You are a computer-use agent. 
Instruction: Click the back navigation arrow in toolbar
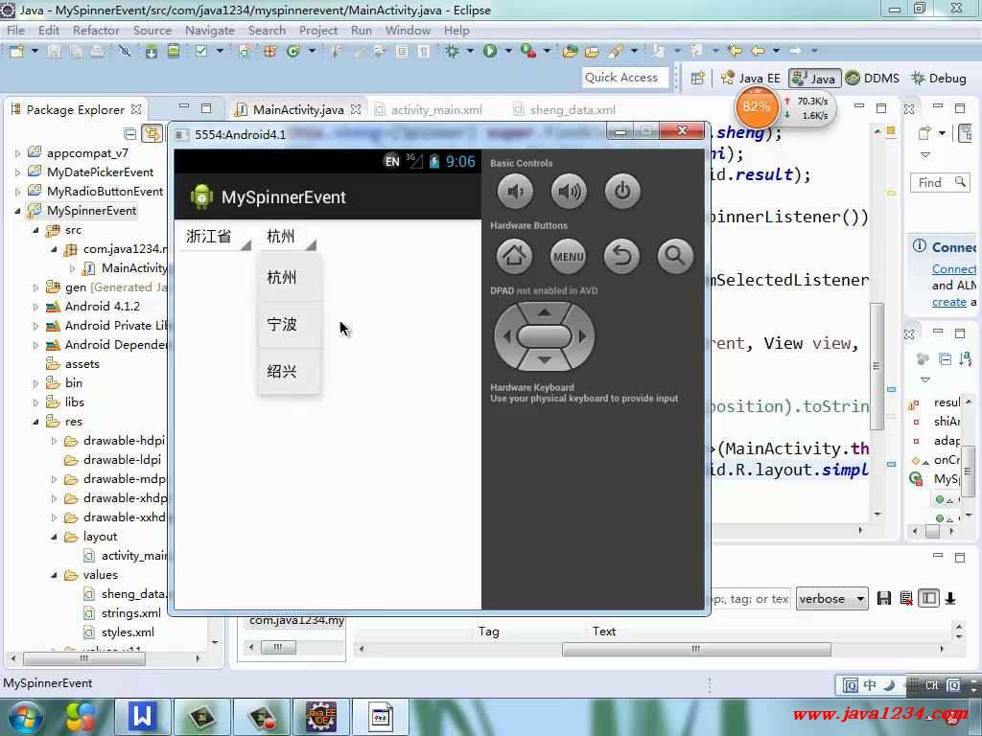[x=758, y=51]
